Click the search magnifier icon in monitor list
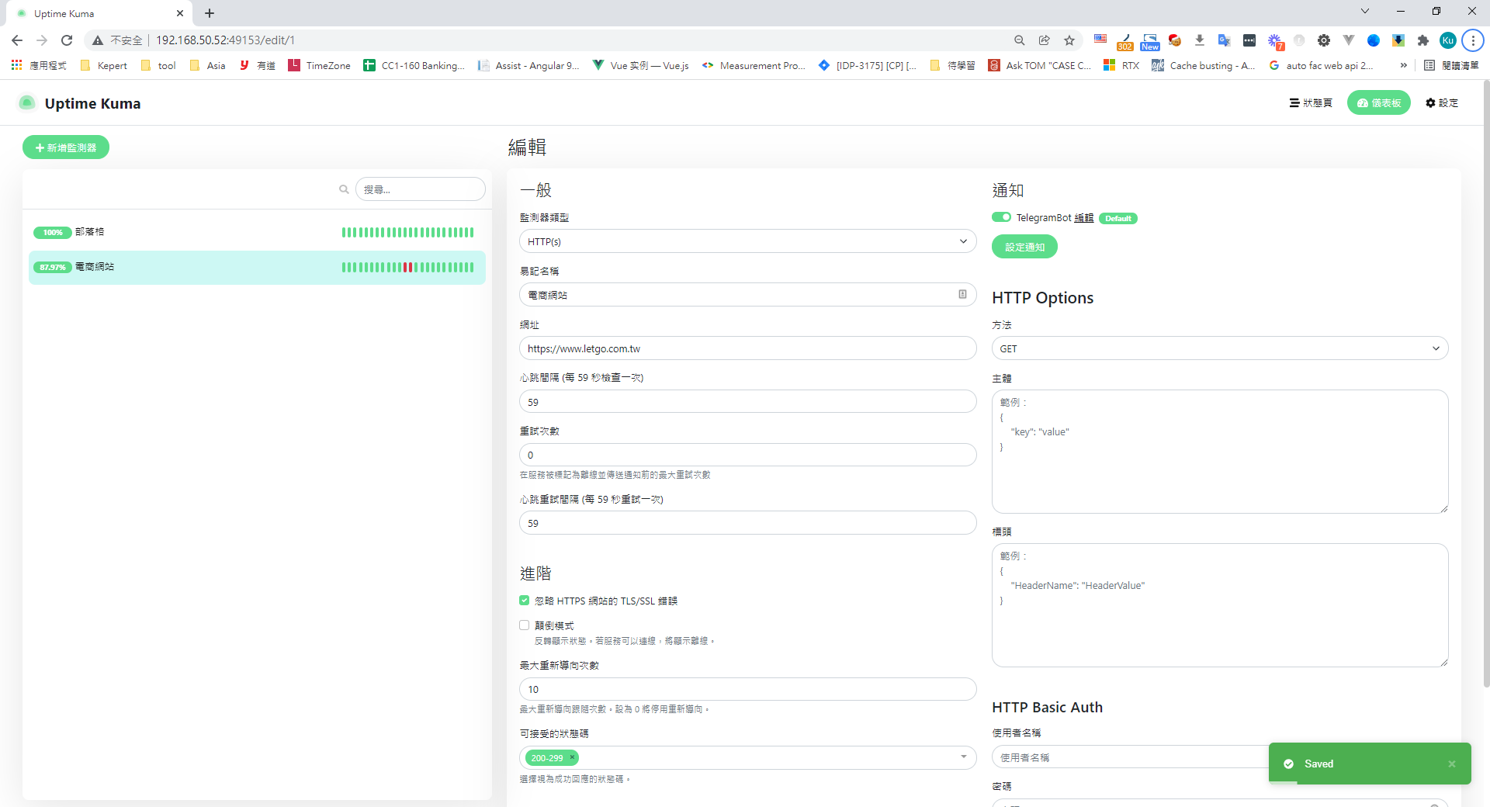The image size is (1490, 807). tap(344, 189)
